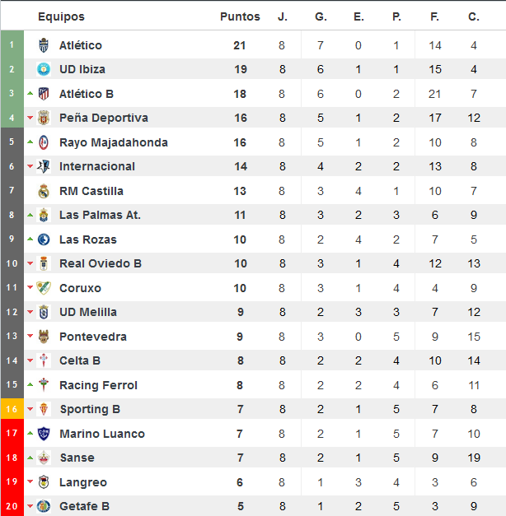
Task: Click red down arrow beside Peña Deportiva
Action: pos(30,118)
